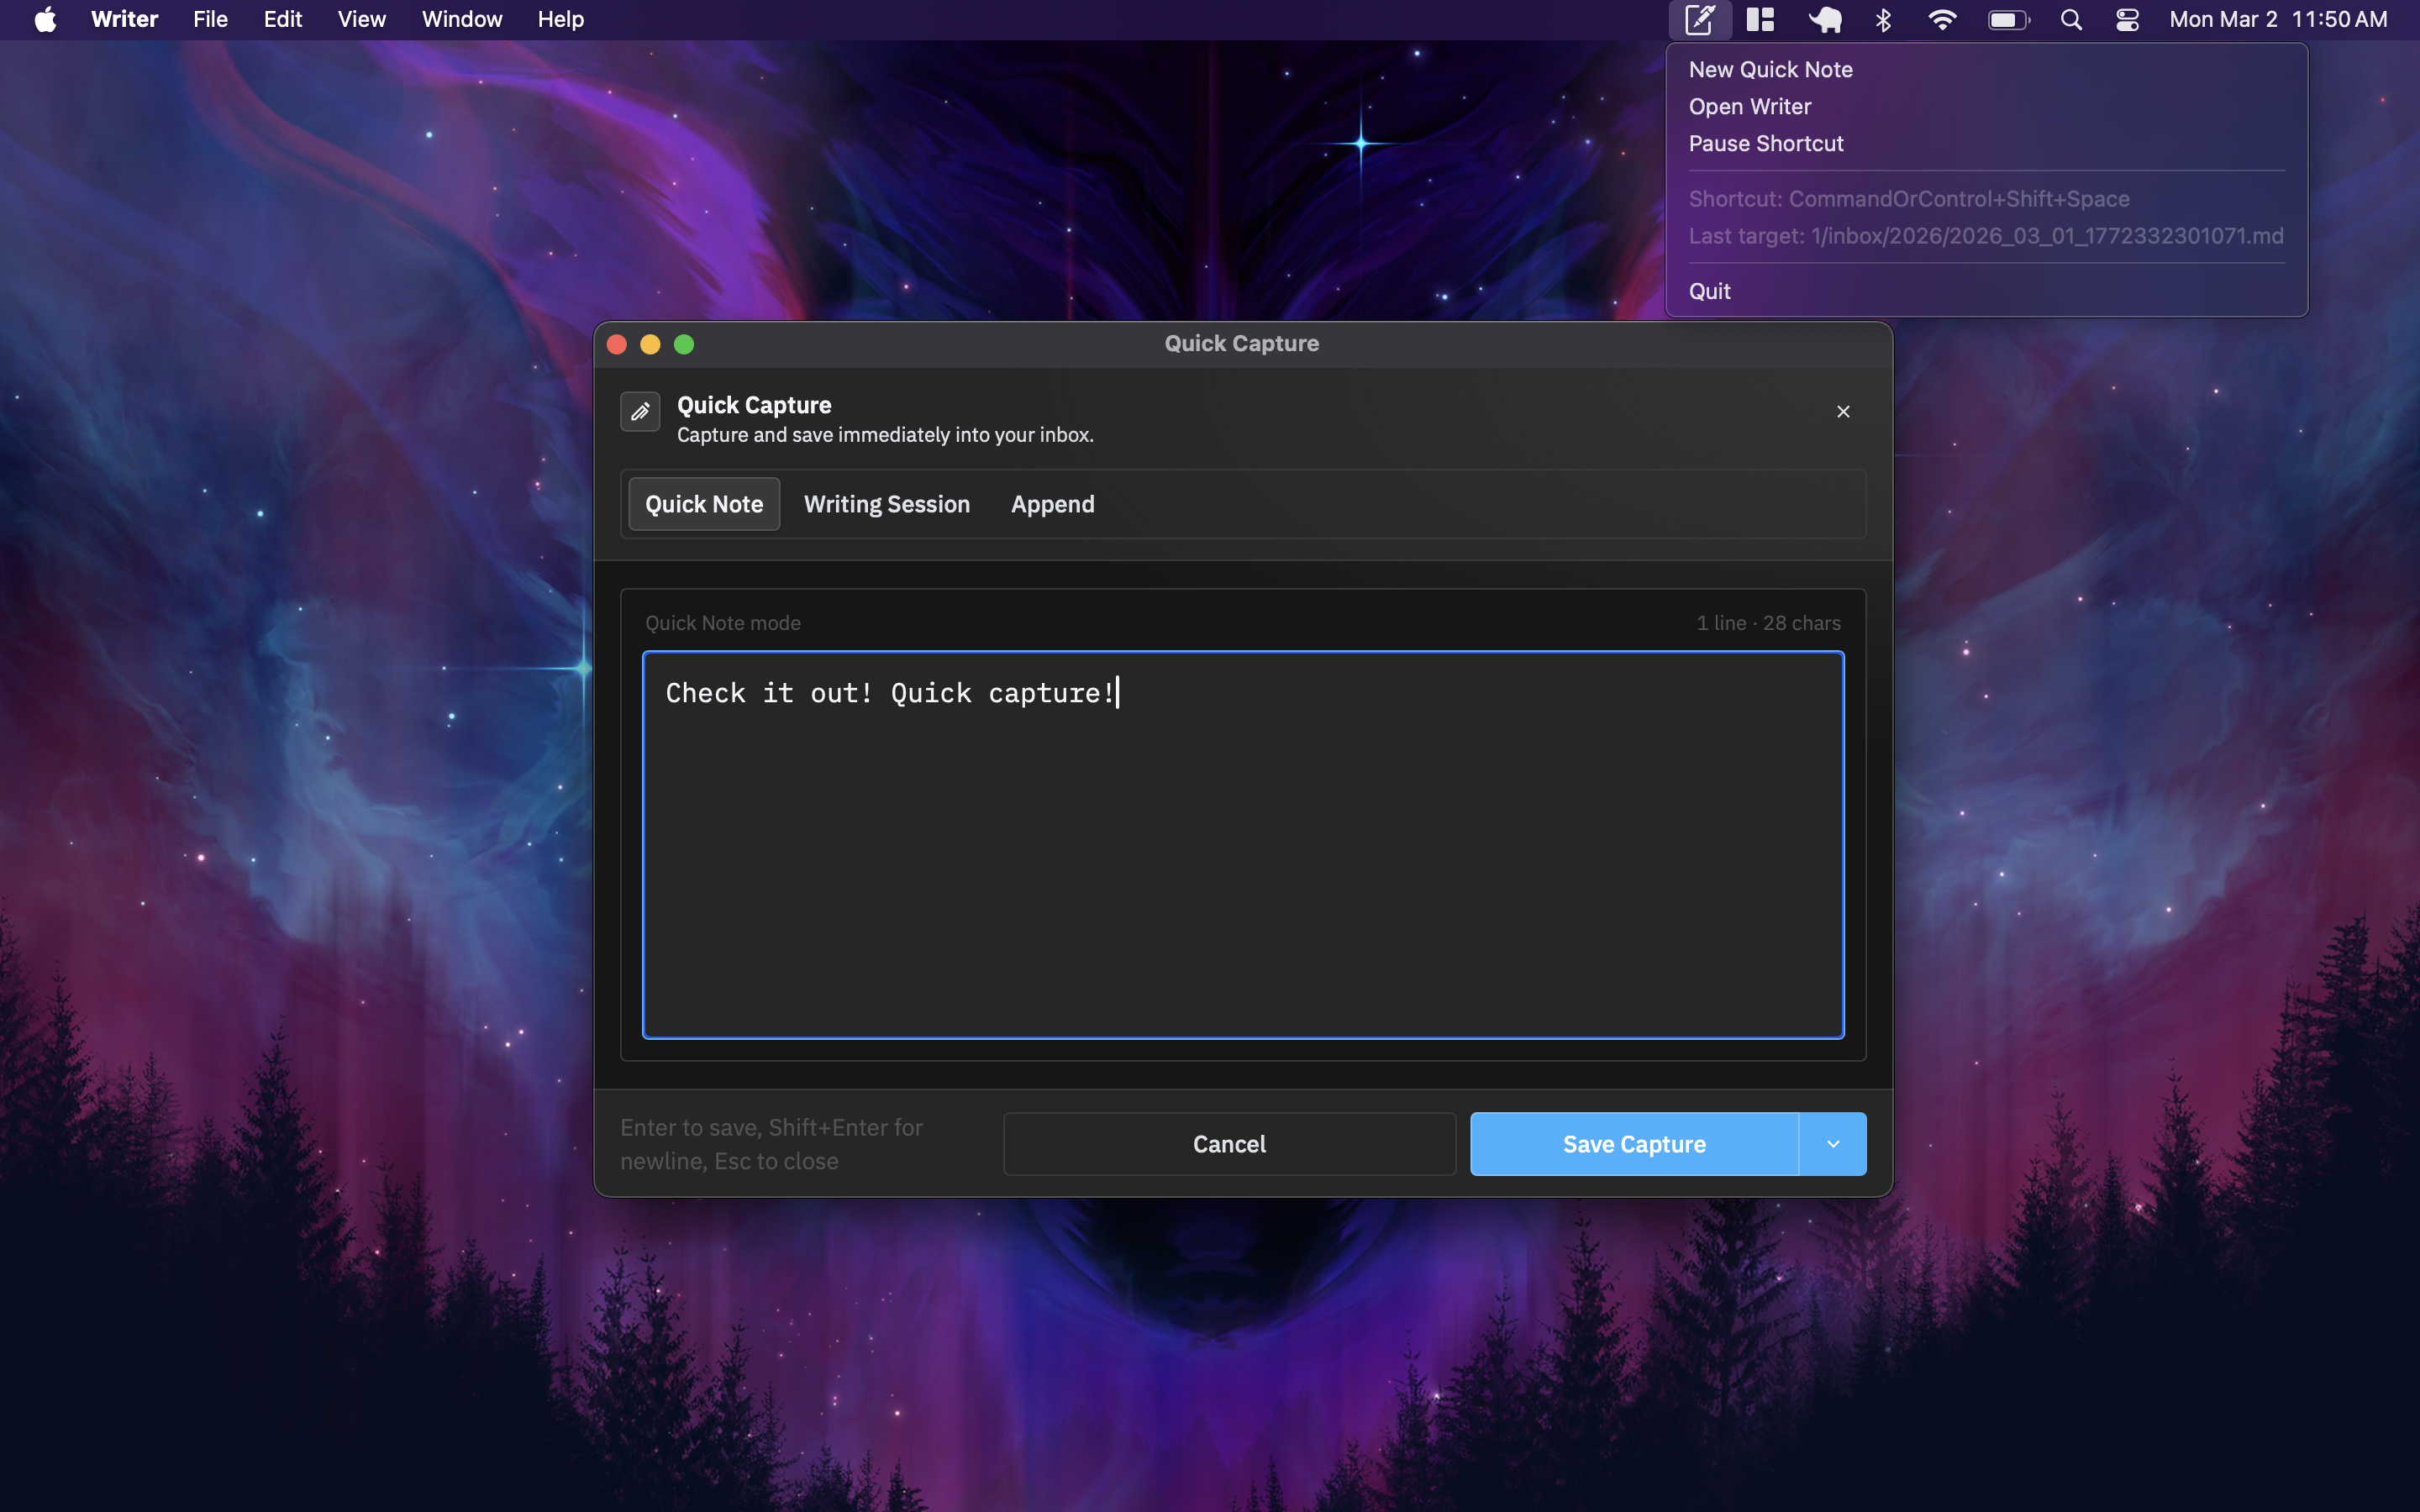Click the Wi-Fi status icon
Screen dimensions: 2420x1512
point(1942,19)
